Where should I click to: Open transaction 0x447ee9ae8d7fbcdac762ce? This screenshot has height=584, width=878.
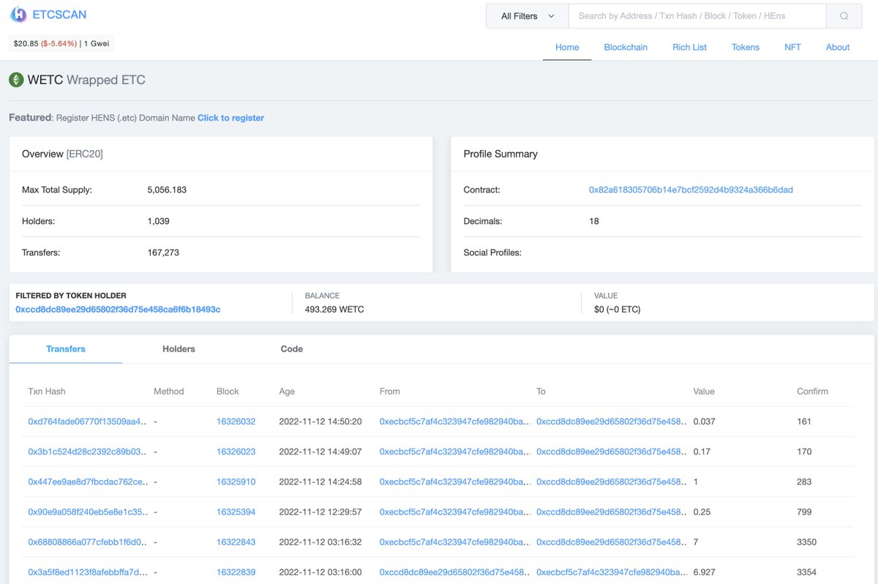(x=88, y=482)
